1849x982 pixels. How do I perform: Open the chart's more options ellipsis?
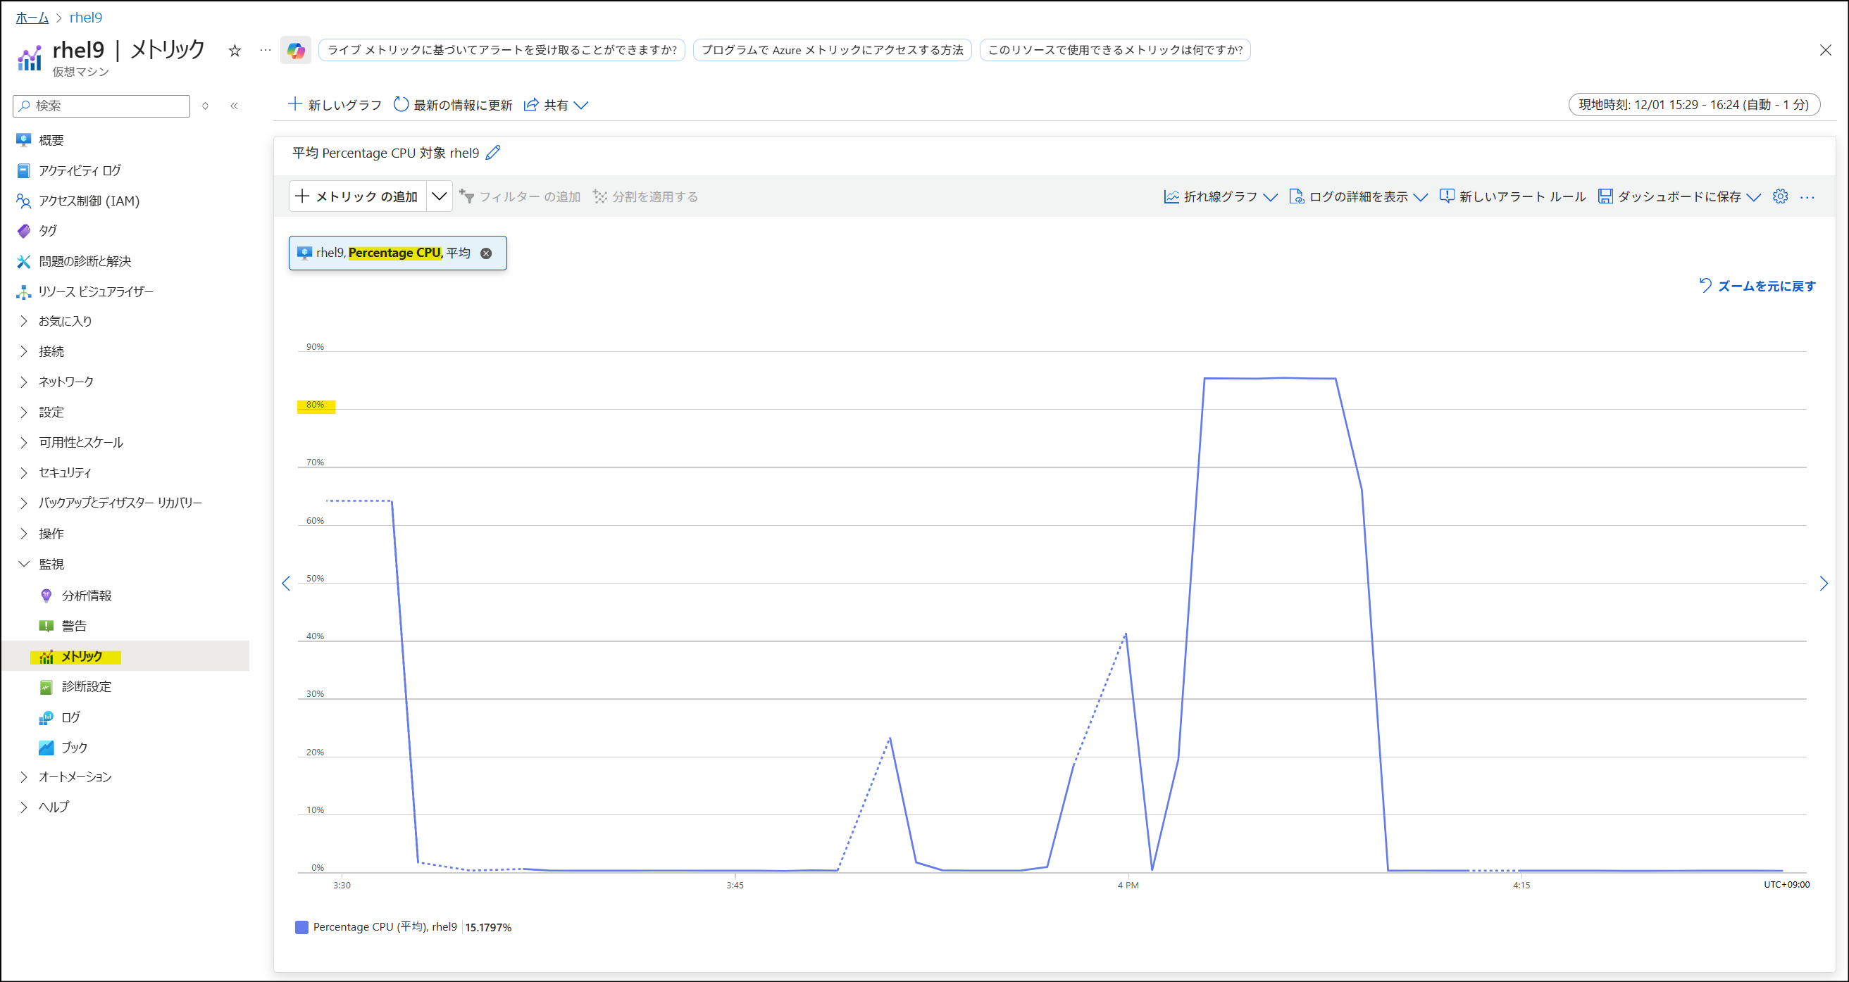1807,197
